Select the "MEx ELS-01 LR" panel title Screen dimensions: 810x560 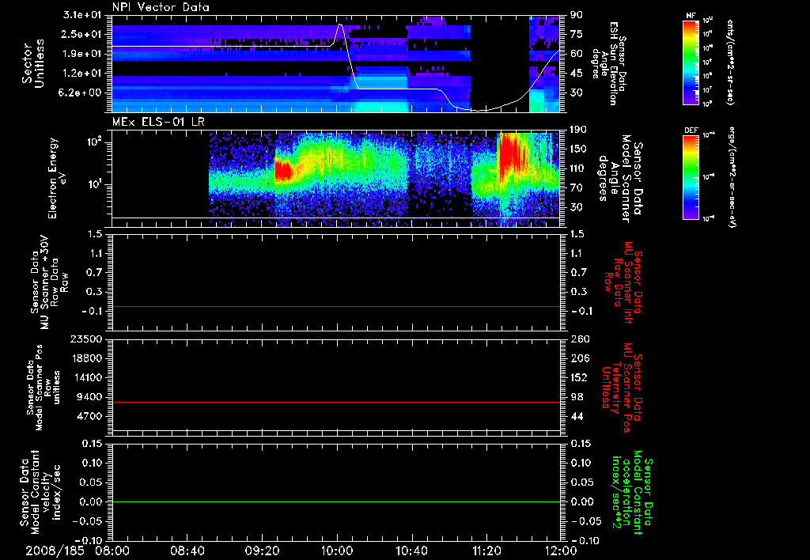point(158,122)
